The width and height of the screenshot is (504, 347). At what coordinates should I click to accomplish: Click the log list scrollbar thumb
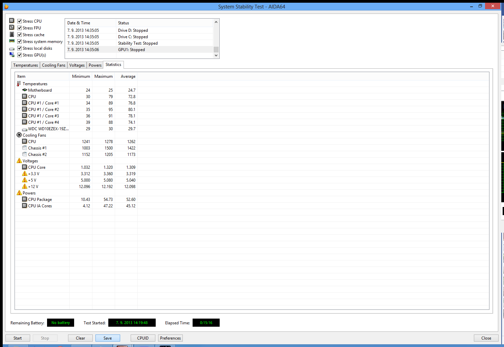coord(216,49)
